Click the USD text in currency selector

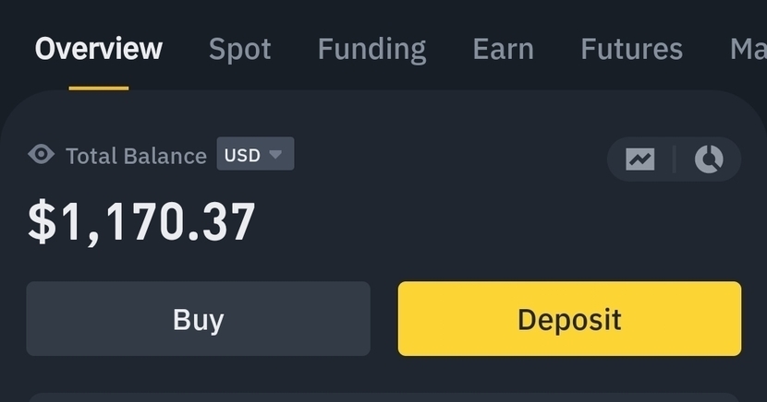click(242, 154)
